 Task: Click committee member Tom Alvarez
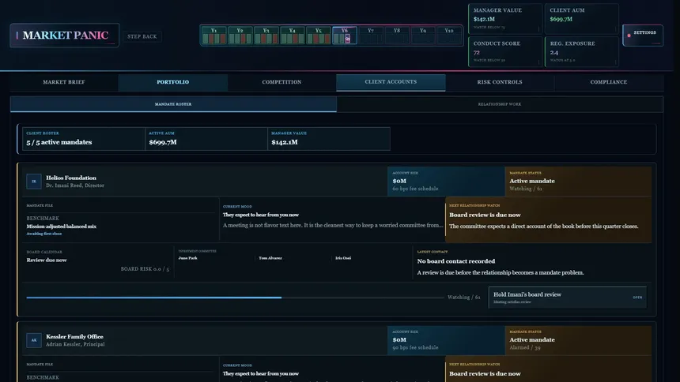tap(270, 258)
